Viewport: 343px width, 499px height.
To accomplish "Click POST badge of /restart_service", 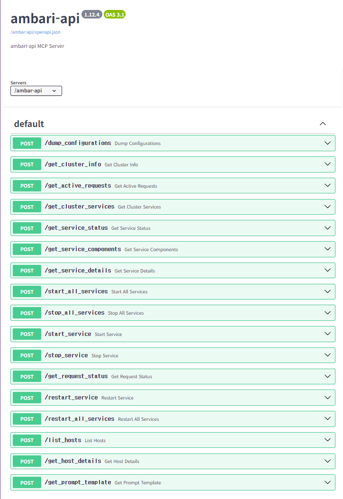I will click(27, 398).
